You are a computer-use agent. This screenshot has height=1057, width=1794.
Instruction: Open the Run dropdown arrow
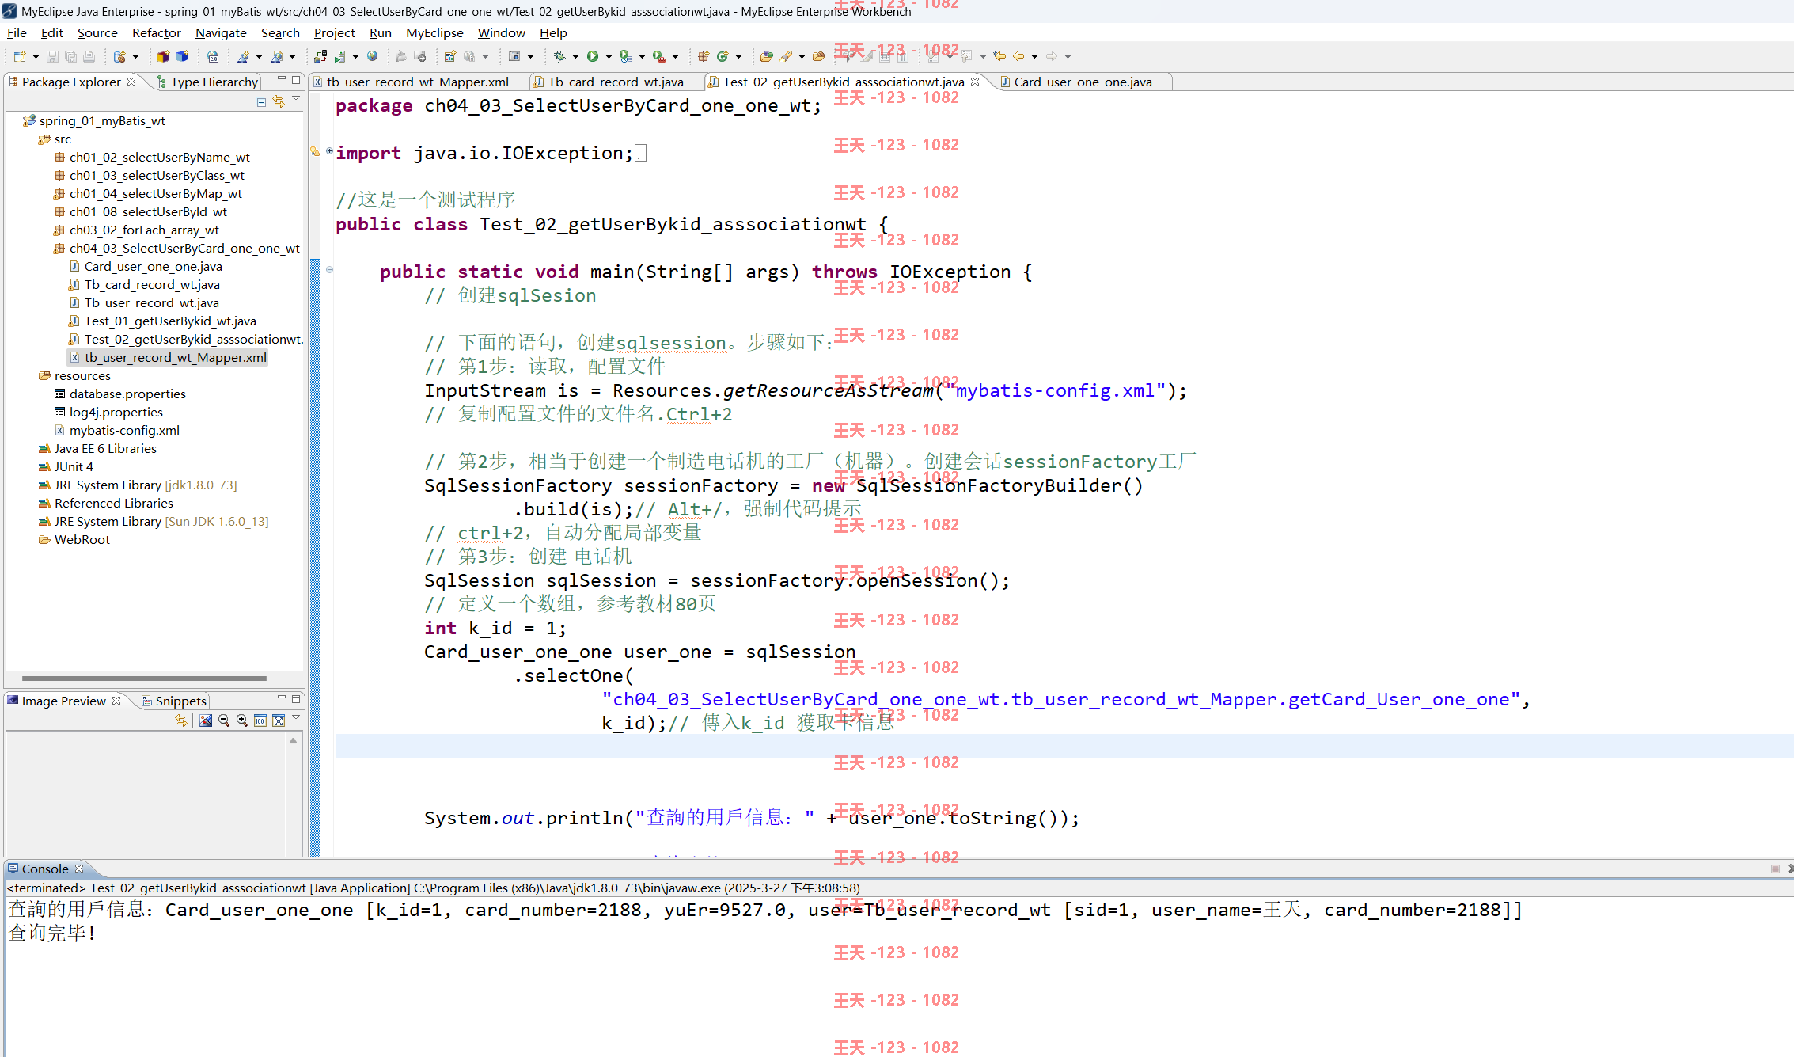click(x=609, y=56)
